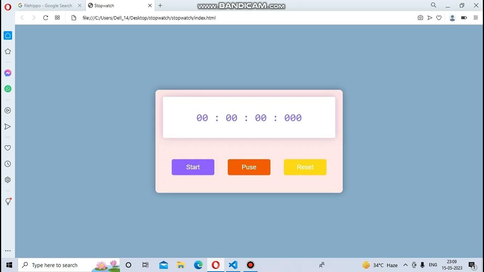This screenshot has width=484, height=272.
Task: Open the 34°C Haze weather widget
Action: pyautogui.click(x=380, y=265)
